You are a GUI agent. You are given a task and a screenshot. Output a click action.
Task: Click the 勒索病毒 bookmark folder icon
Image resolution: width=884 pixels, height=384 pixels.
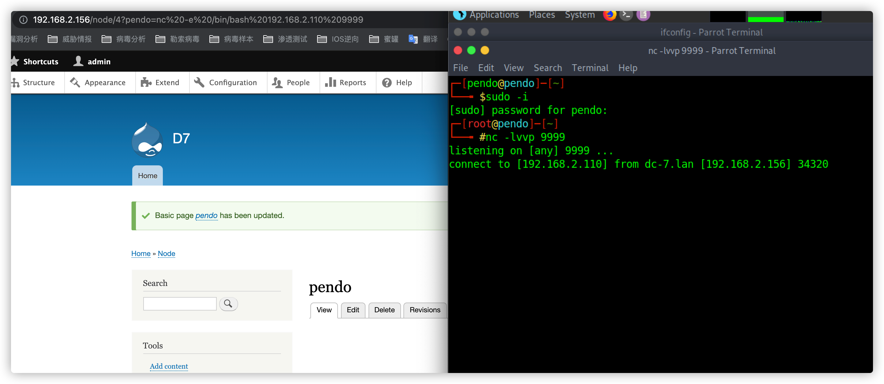pyautogui.click(x=160, y=39)
